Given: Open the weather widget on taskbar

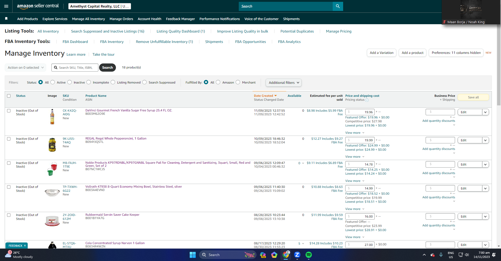Looking at the screenshot, I should tap(20, 255).
